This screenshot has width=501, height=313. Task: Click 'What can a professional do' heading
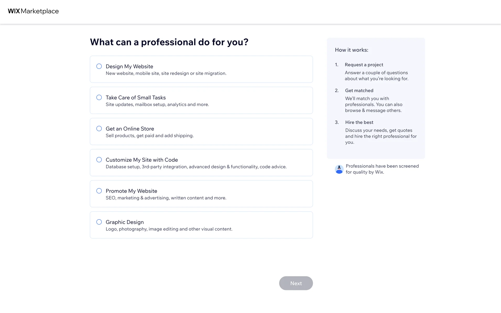pos(169,42)
